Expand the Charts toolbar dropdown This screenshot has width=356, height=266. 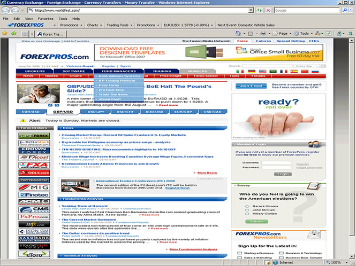(101, 25)
